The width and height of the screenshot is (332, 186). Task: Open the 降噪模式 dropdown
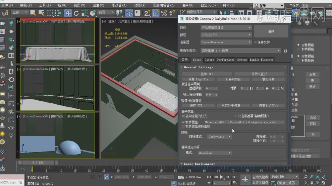pos(219,137)
